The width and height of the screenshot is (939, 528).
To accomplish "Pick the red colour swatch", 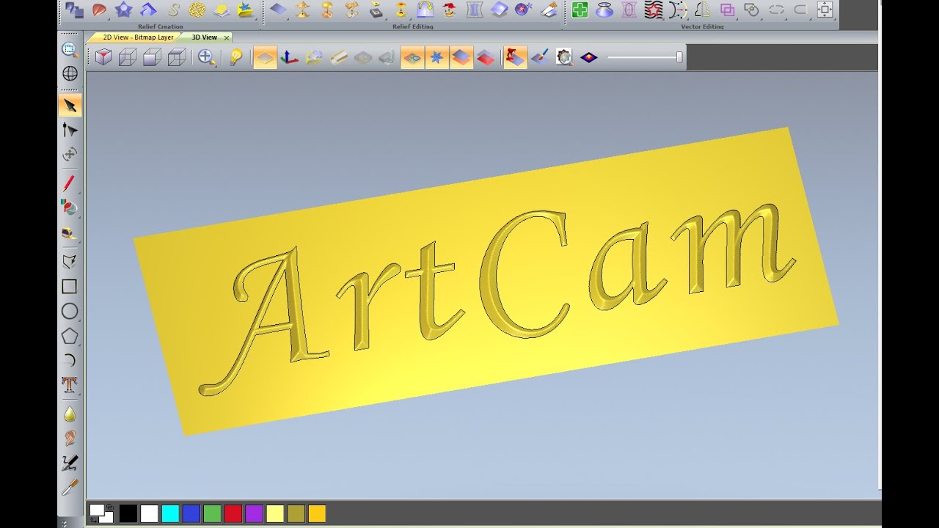I will [233, 513].
